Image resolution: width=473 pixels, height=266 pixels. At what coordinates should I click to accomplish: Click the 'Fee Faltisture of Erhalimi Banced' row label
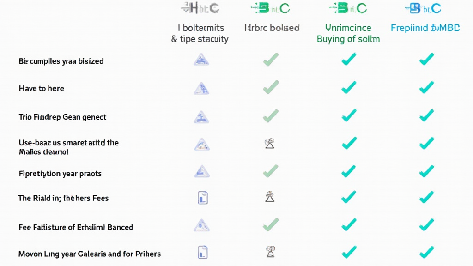(76, 227)
